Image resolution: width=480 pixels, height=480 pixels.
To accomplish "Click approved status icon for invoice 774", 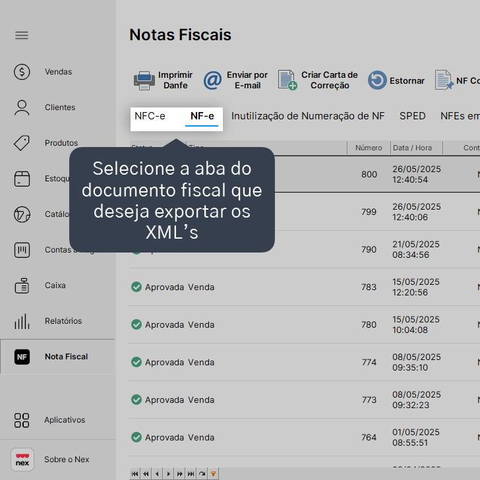I will pos(136,362).
